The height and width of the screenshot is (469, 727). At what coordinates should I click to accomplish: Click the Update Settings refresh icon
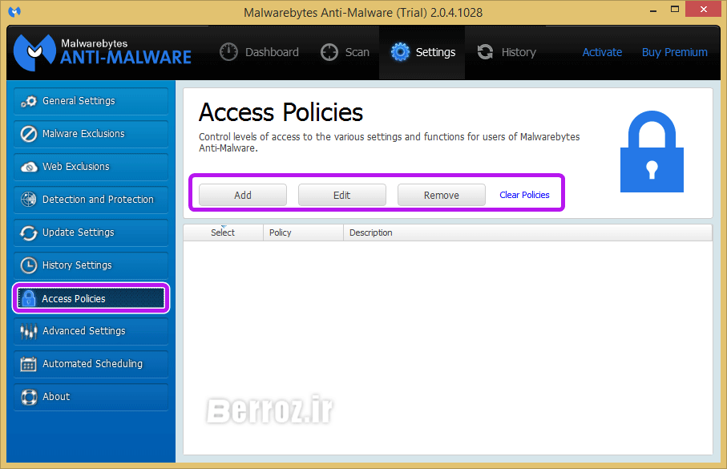tap(29, 232)
